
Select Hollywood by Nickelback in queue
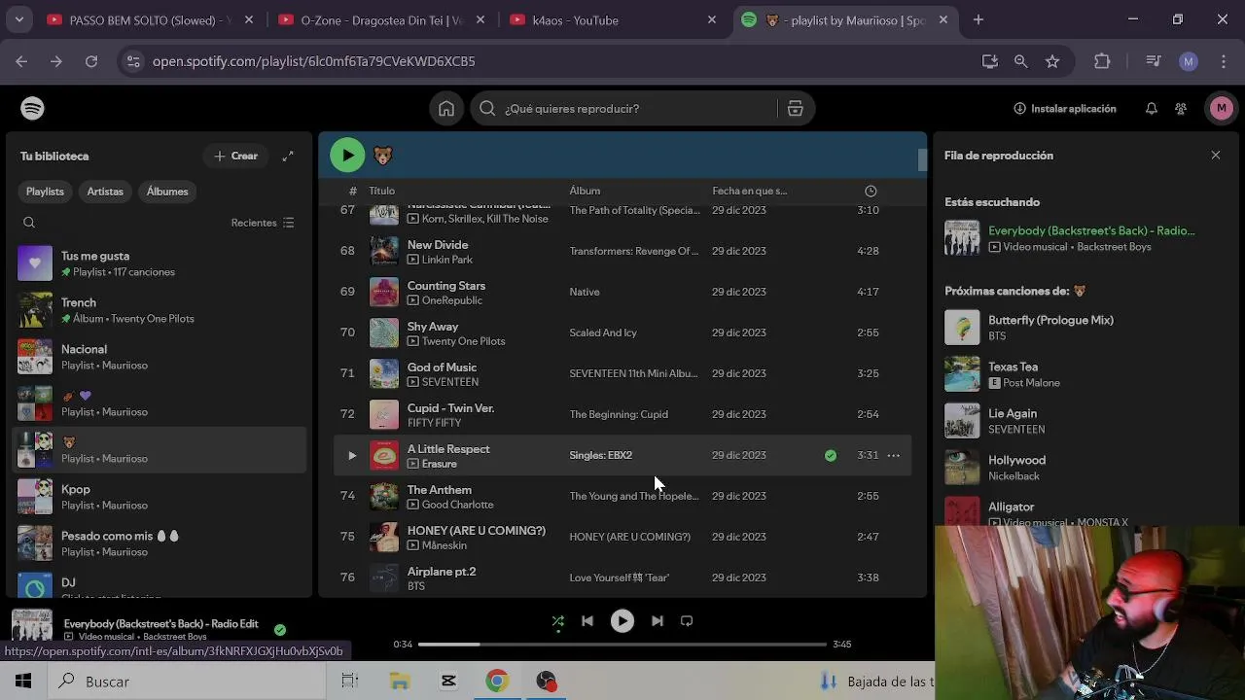[x=1085, y=468]
